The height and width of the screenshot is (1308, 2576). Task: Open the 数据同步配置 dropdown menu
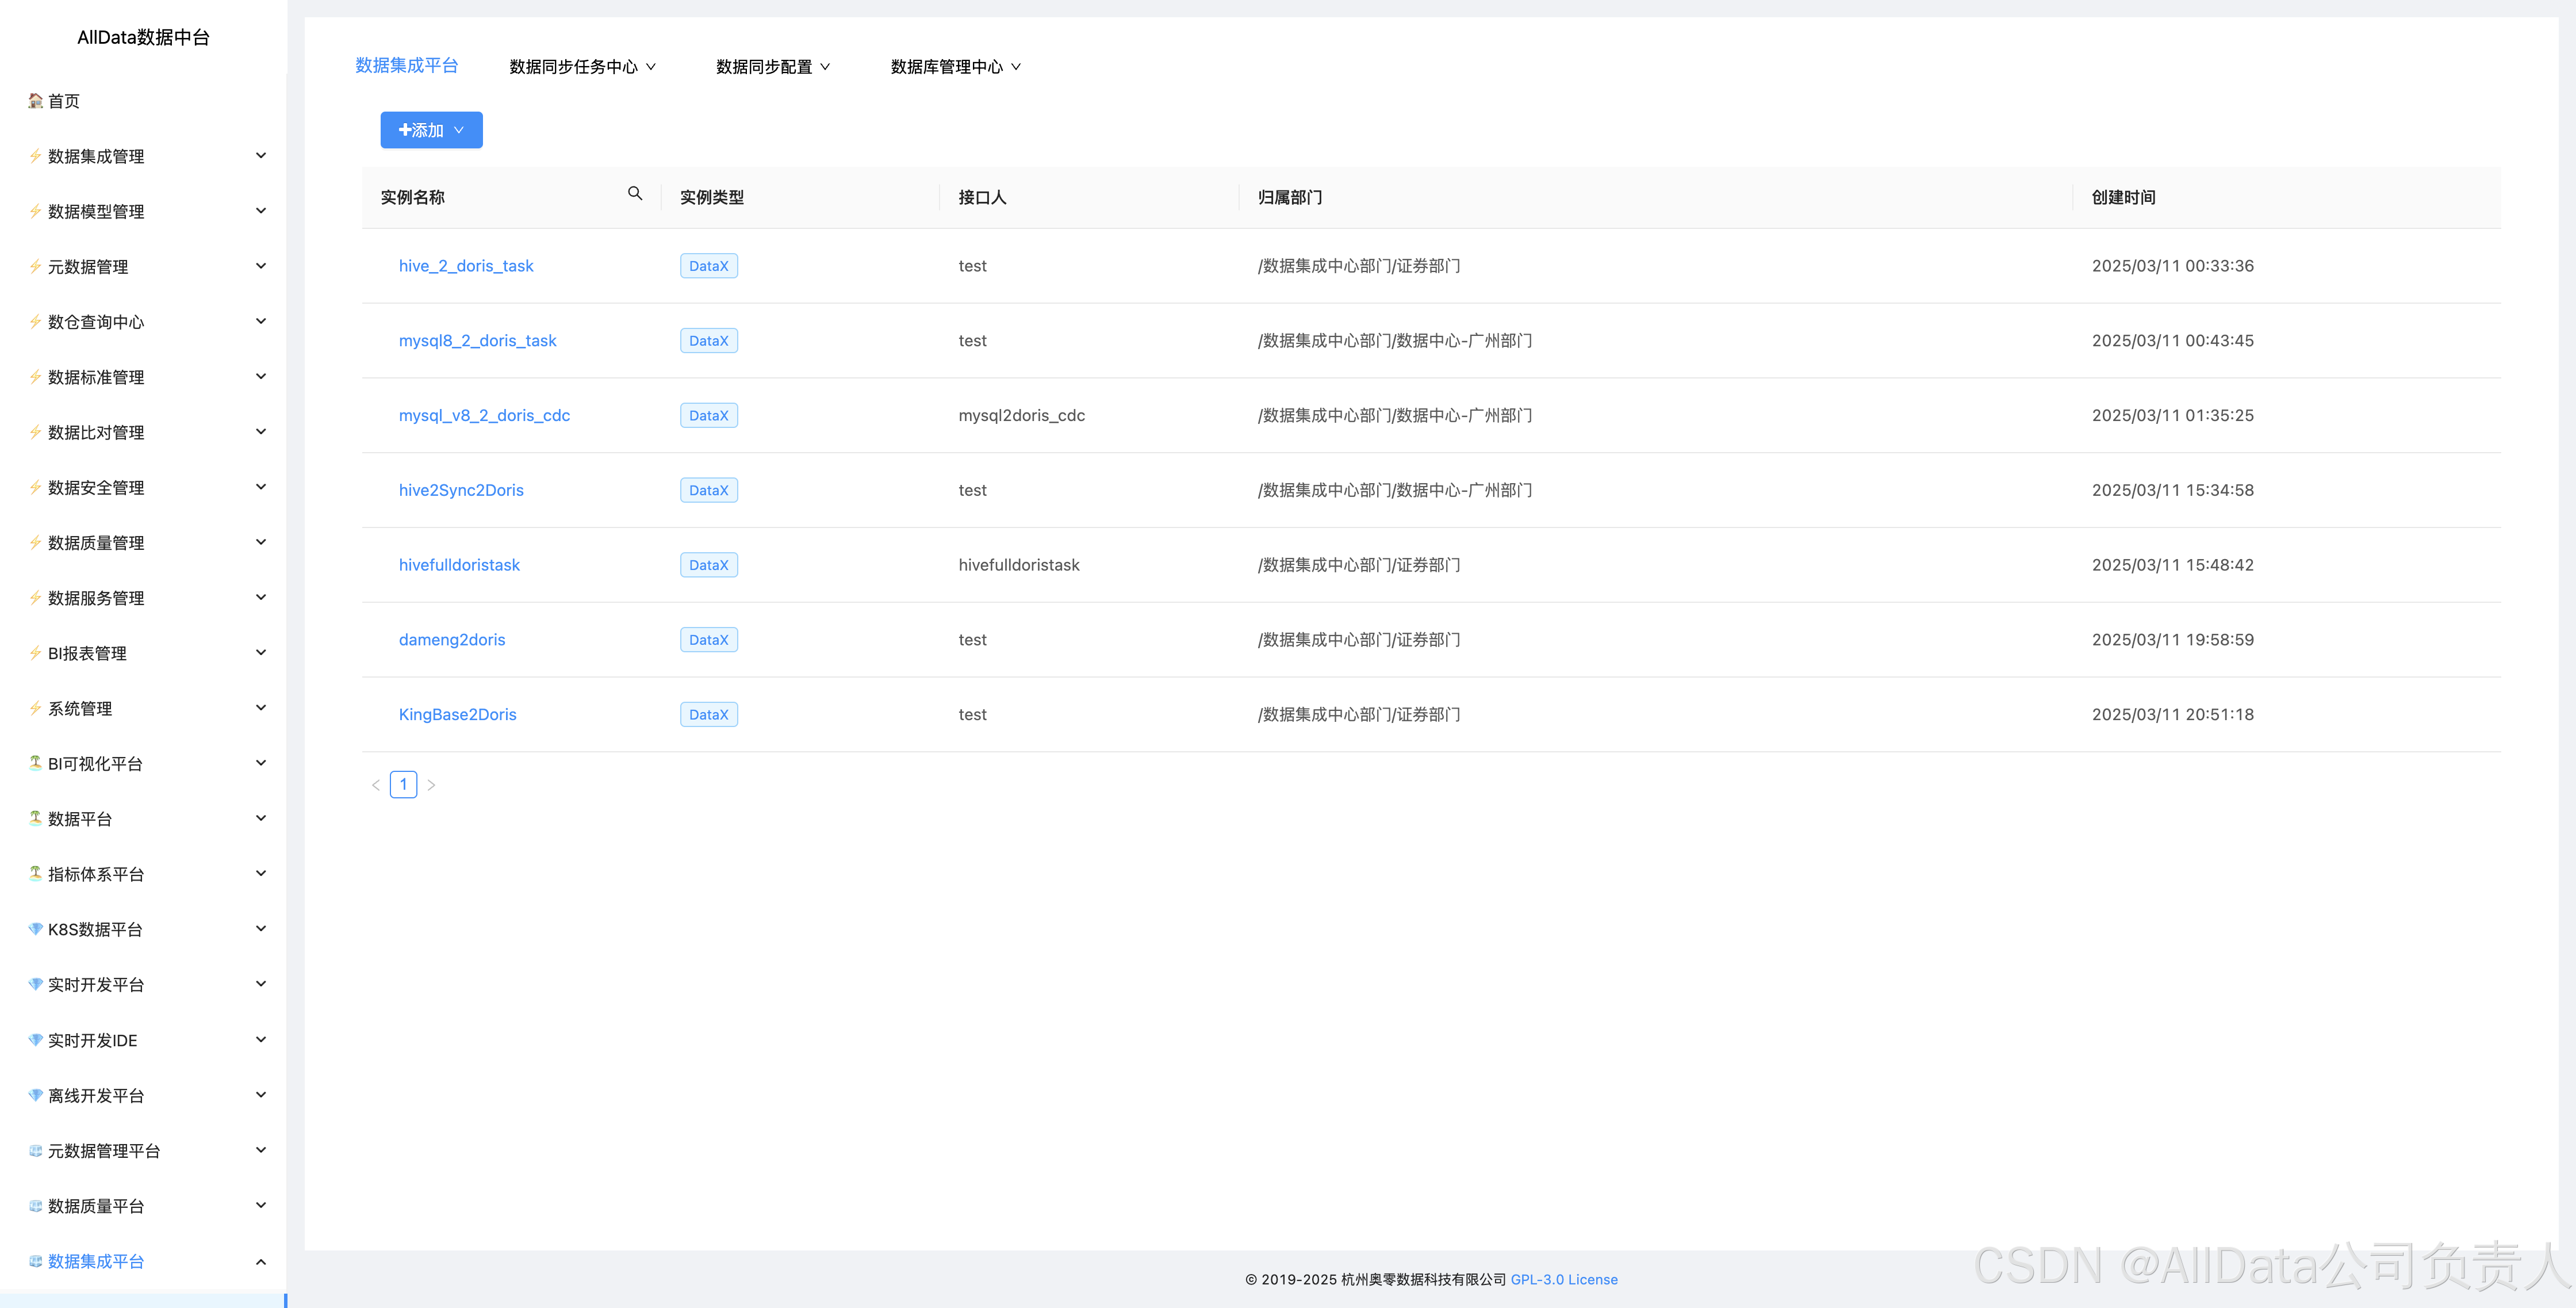[x=773, y=67]
